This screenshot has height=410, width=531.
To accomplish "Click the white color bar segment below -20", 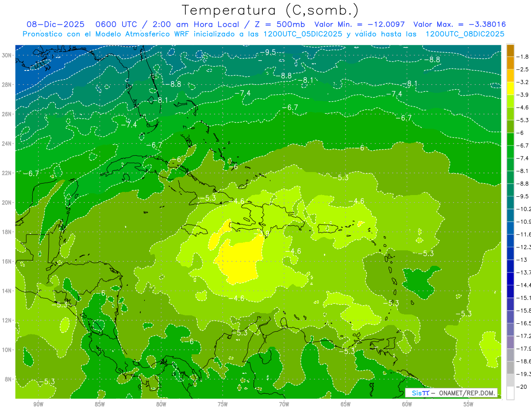I will (510, 393).
